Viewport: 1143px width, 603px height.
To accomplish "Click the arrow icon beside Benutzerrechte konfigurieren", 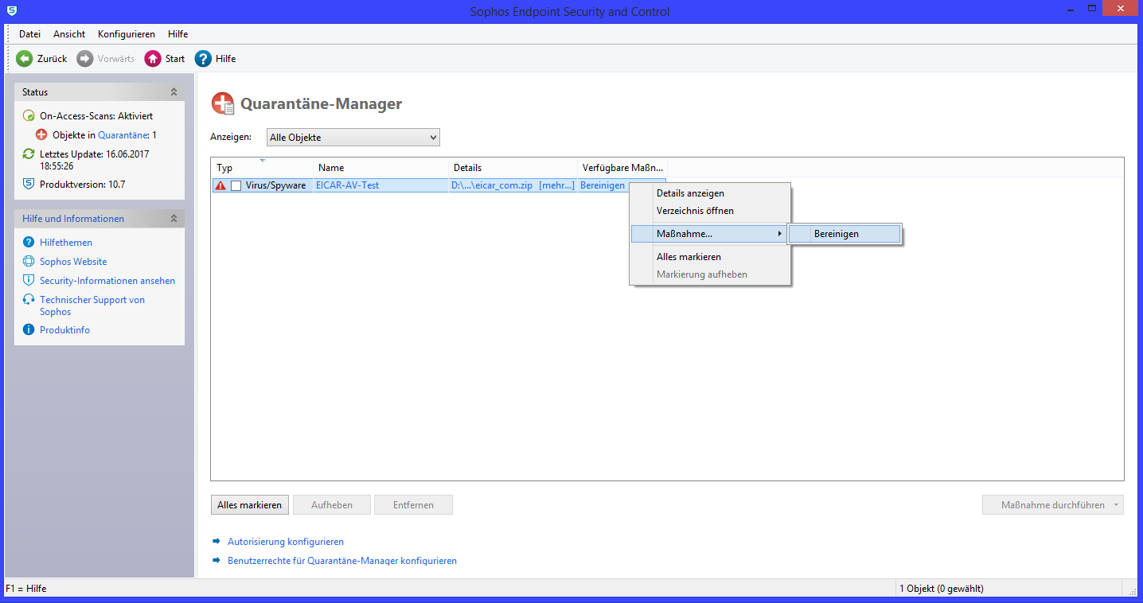I will [x=216, y=560].
